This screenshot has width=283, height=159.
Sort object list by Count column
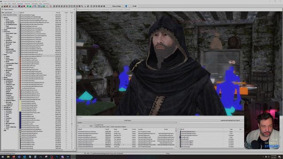coord(66,13)
